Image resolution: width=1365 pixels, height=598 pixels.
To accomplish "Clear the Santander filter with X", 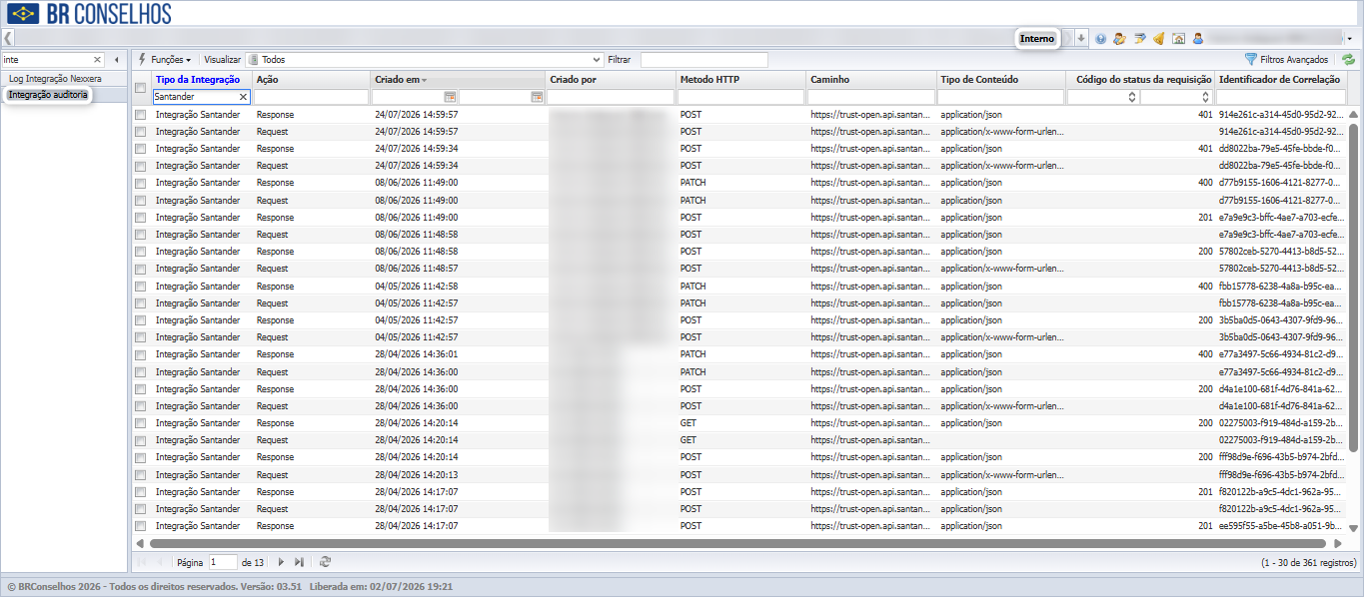I will [243, 97].
